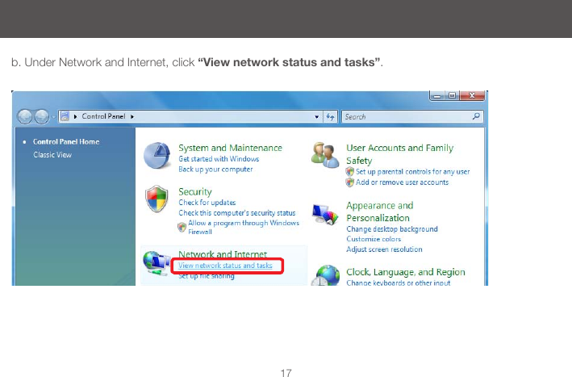Image resolution: width=572 pixels, height=377 pixels.
Task: Click Check this computer's security status
Action: click(237, 213)
